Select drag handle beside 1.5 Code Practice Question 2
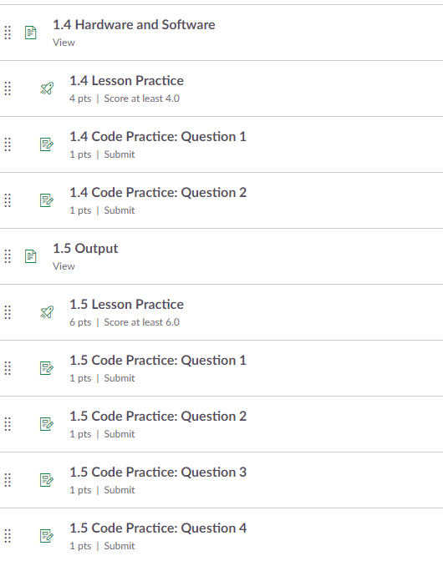This screenshot has width=443, height=561. (8, 424)
